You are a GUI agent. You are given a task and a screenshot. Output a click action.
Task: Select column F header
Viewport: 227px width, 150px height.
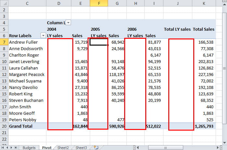[99, 3]
